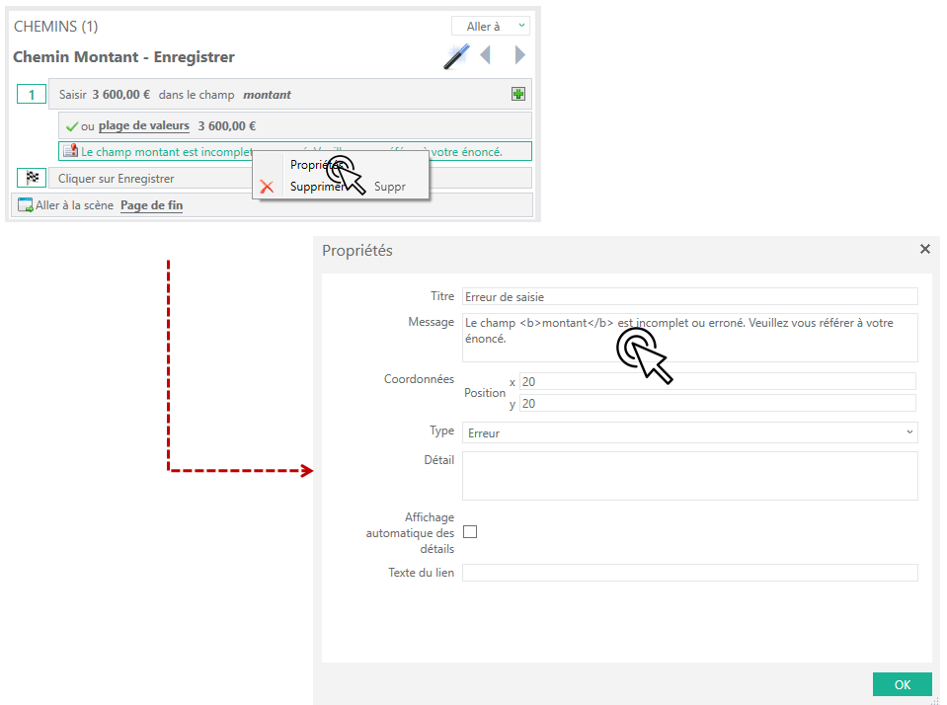The image size is (947, 705).
Task: Click the Aller à la scène icon
Action: tap(26, 205)
